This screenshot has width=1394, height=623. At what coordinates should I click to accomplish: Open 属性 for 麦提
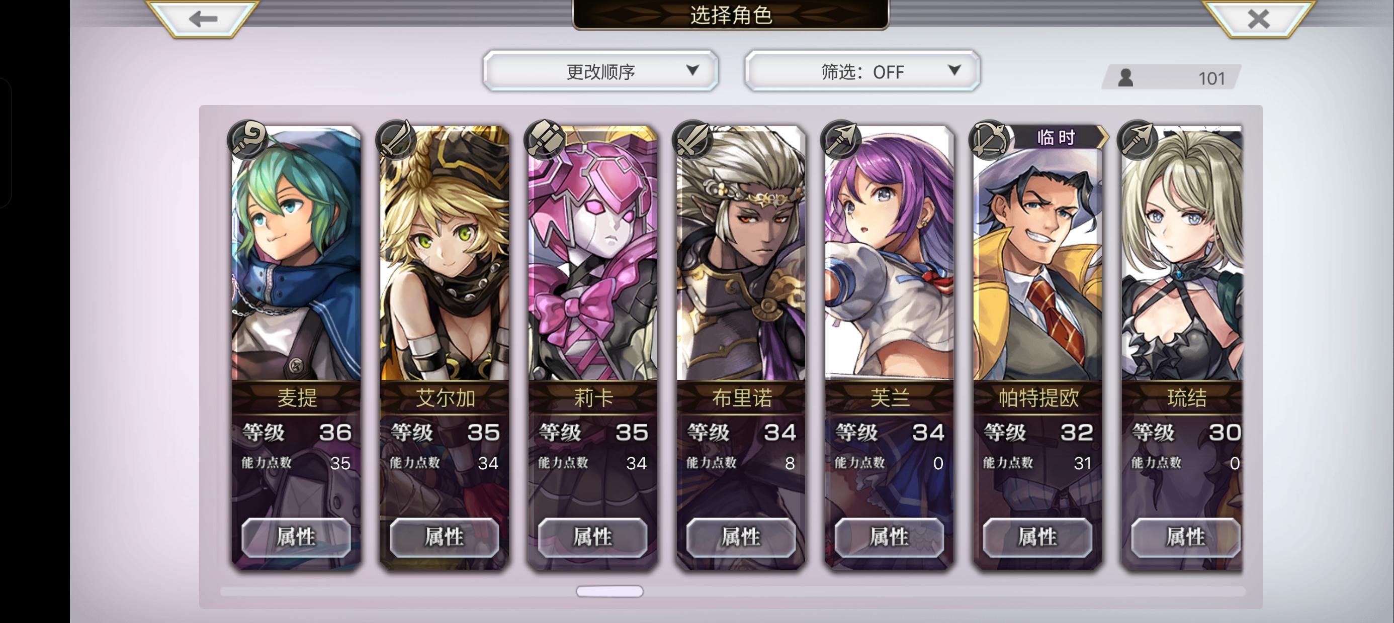coord(296,537)
